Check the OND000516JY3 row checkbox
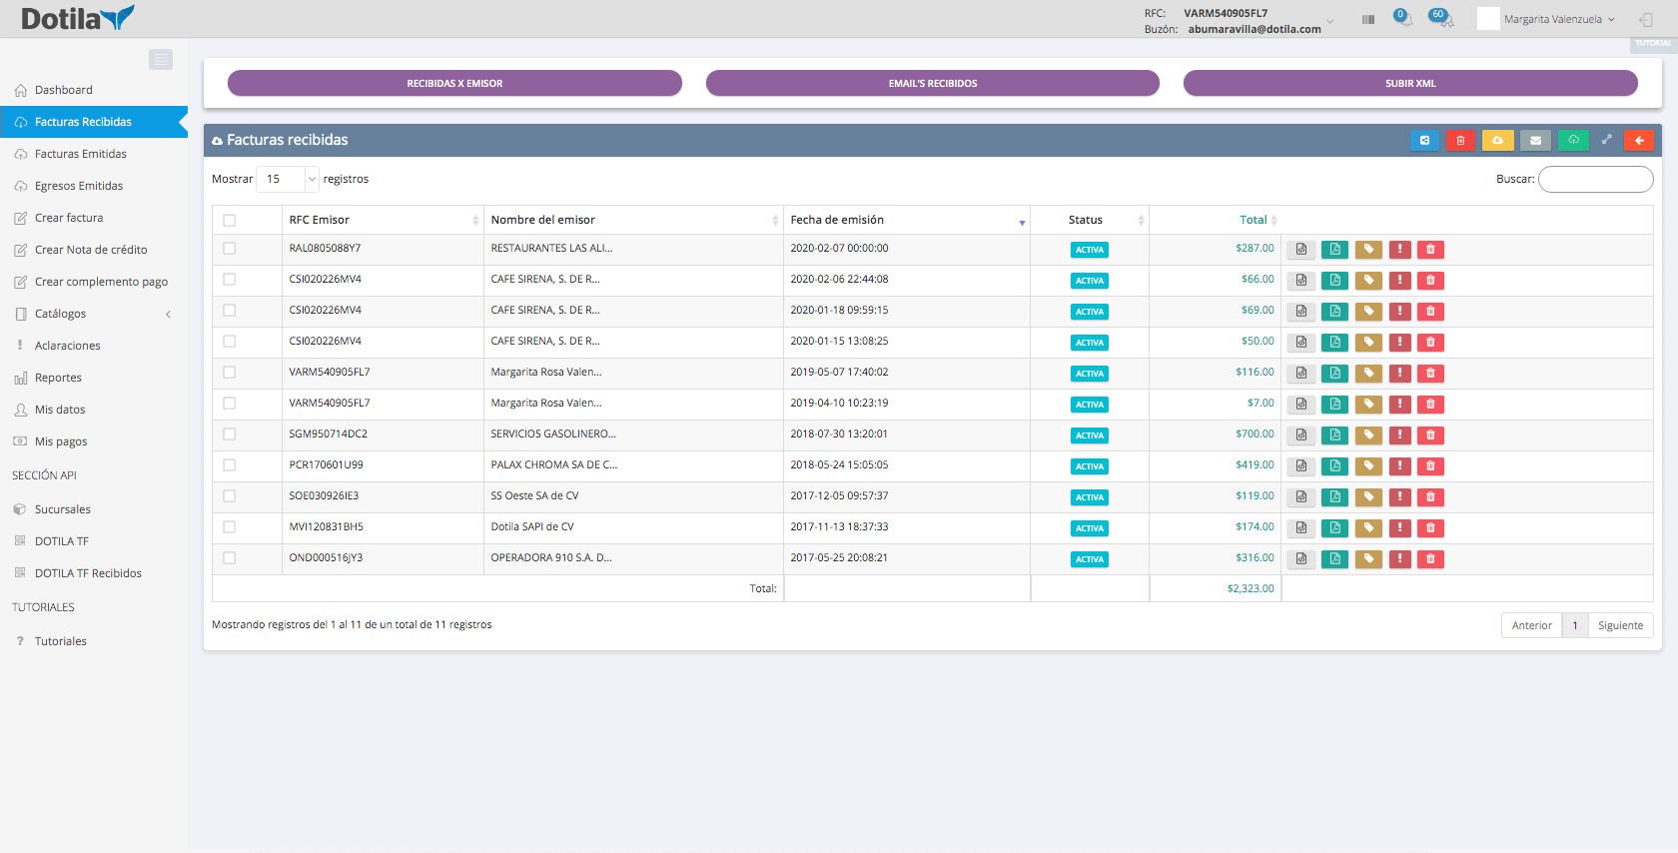1678x853 pixels. 230,558
